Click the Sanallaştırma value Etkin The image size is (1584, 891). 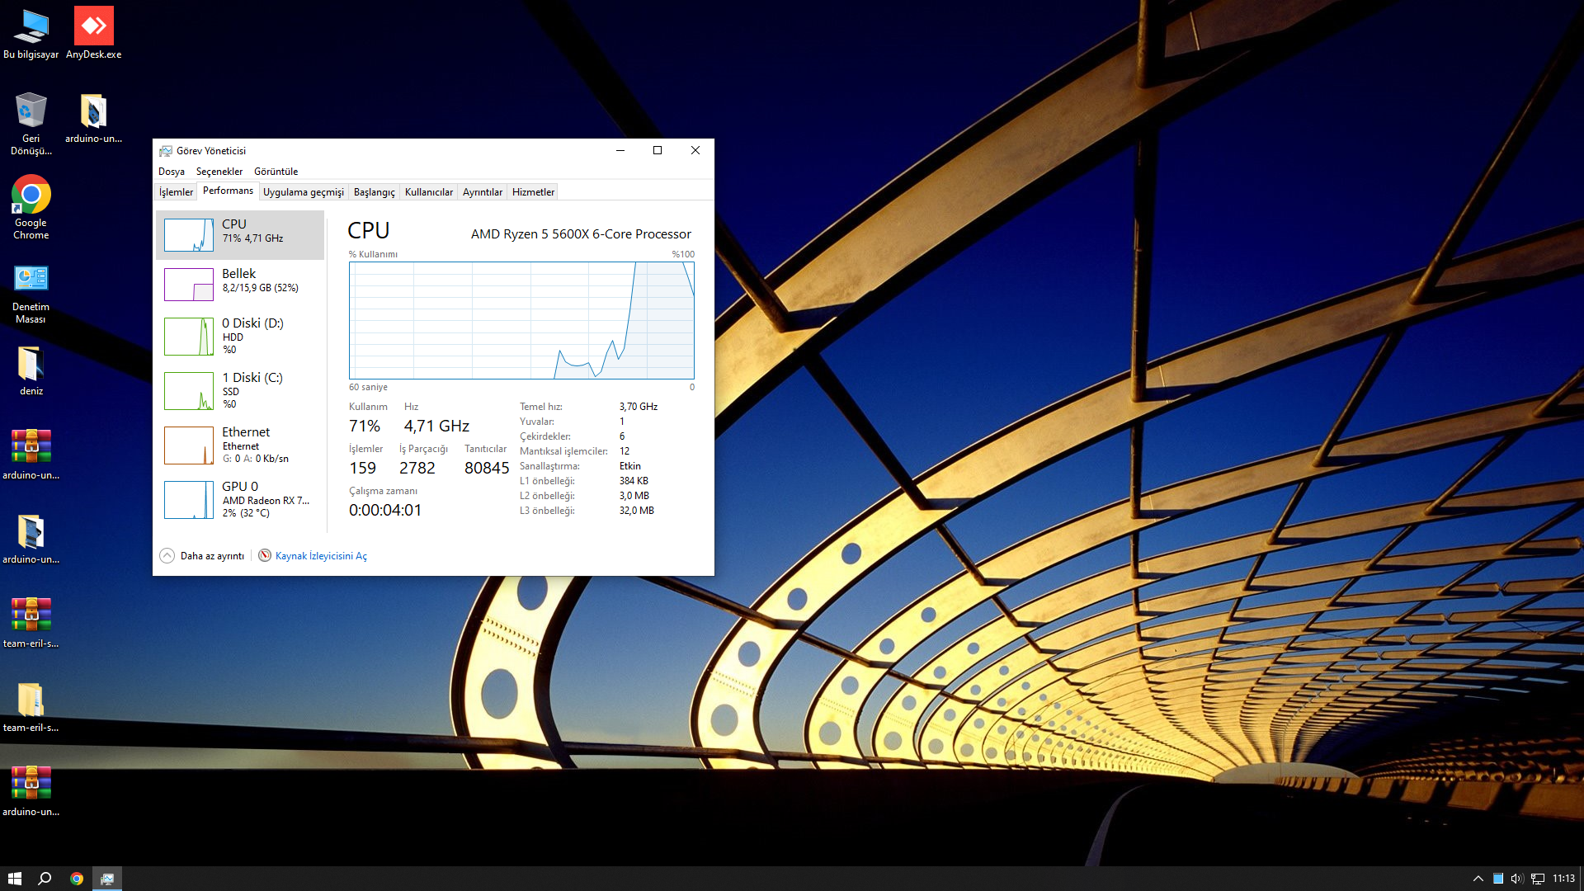(630, 466)
